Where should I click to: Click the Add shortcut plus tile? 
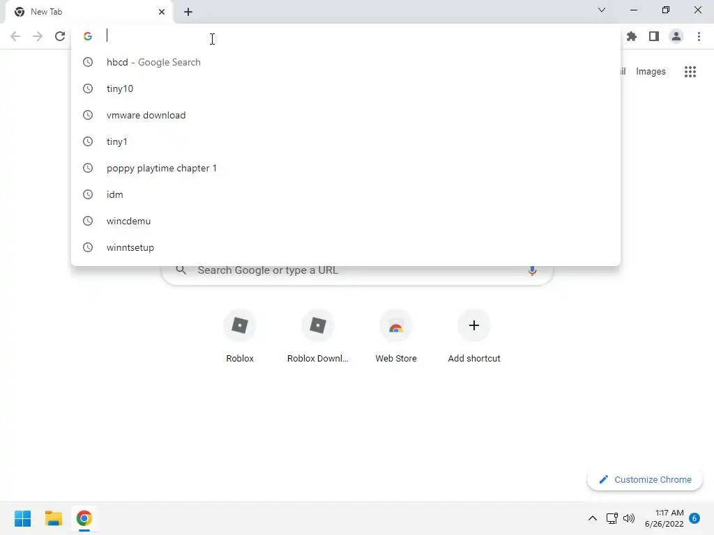coord(474,336)
